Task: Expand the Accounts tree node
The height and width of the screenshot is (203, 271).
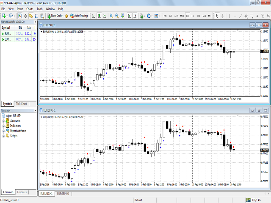Action: tap(3, 121)
